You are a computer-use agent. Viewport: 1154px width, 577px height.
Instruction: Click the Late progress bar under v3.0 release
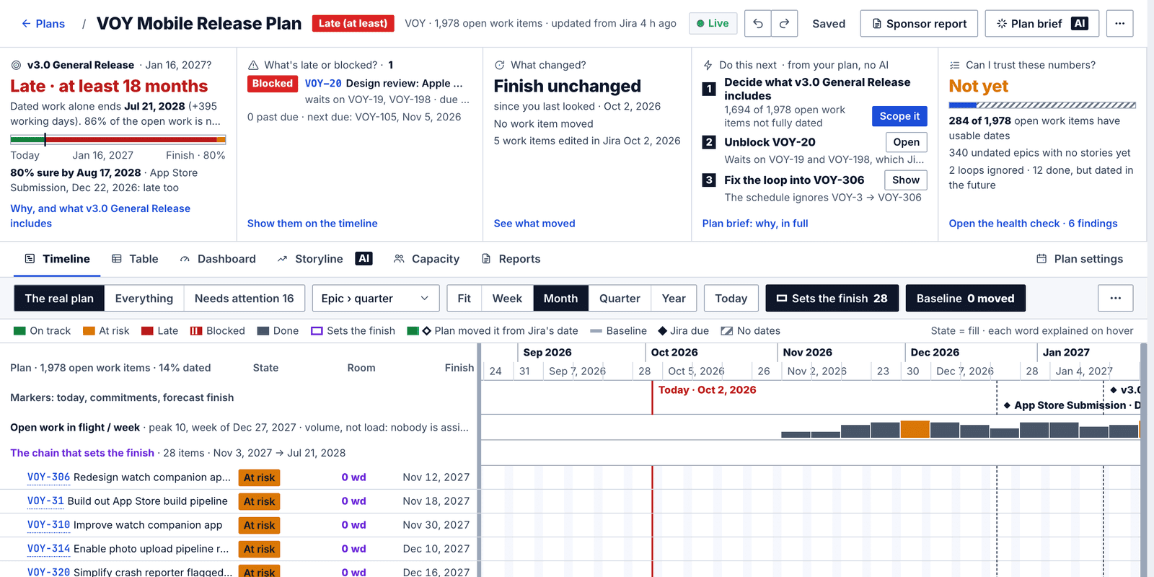[x=118, y=139]
